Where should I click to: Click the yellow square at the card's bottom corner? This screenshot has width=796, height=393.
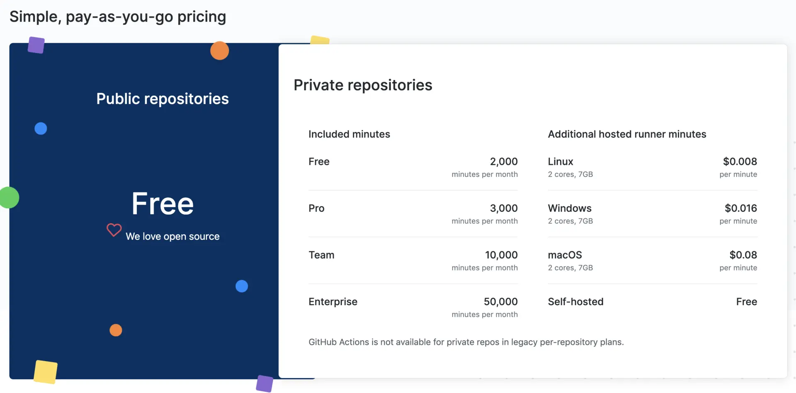(x=45, y=371)
